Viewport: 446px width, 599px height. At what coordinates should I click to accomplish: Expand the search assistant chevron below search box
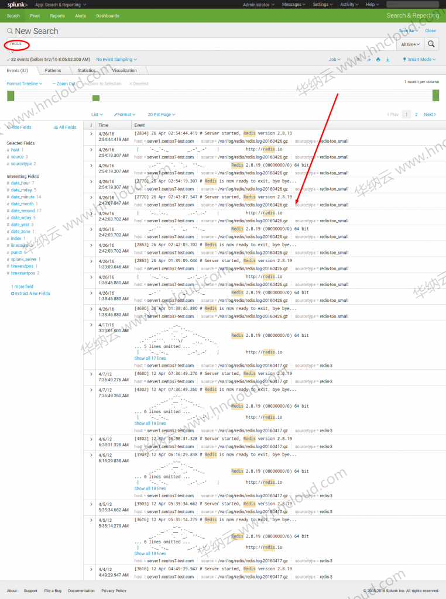coord(12,52)
